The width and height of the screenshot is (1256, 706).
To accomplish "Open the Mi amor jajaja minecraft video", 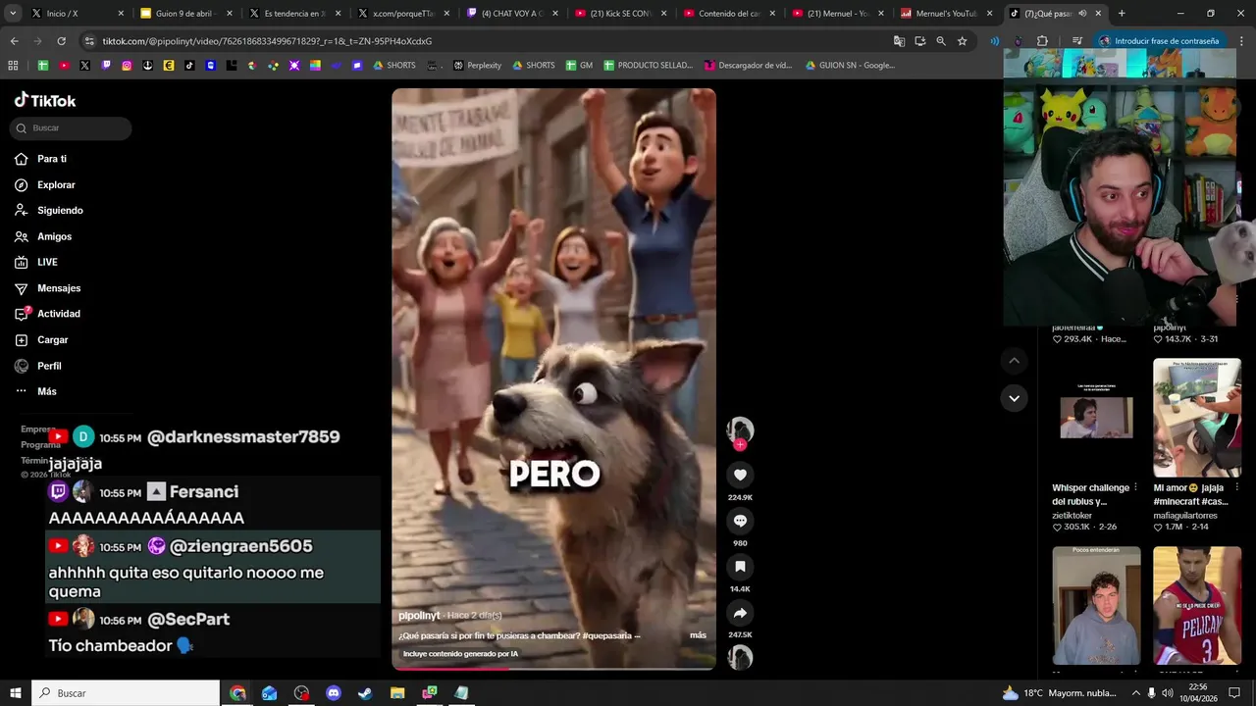I will click(x=1197, y=418).
